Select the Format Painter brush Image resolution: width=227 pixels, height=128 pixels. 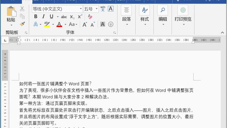22,24
